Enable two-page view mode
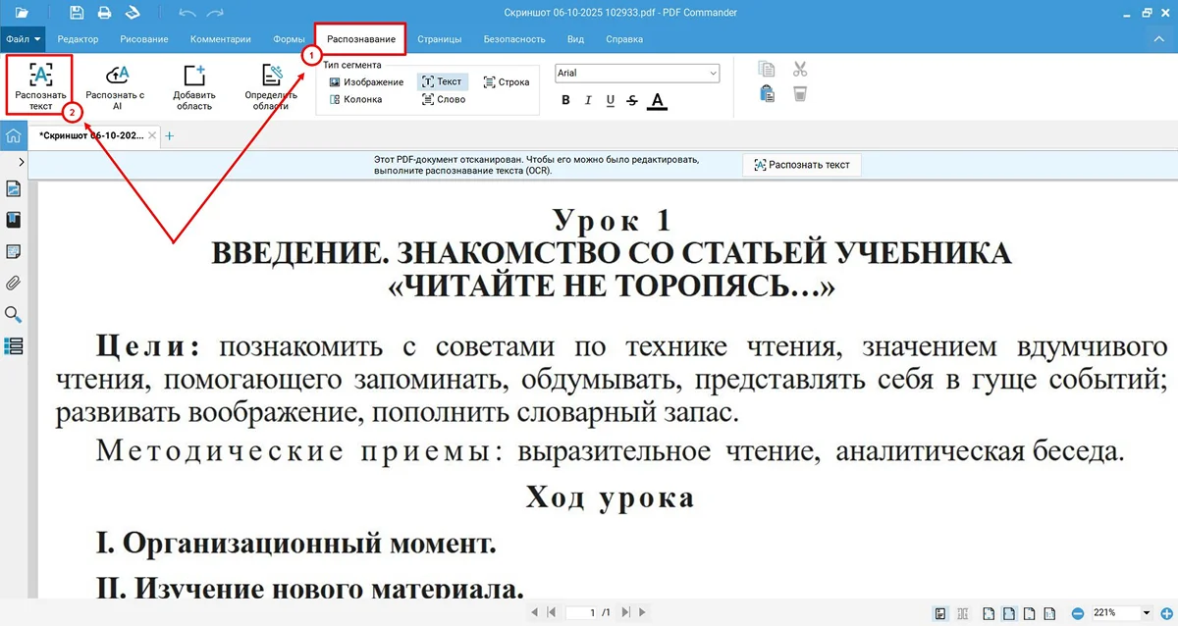The height and width of the screenshot is (626, 1178). (x=963, y=613)
